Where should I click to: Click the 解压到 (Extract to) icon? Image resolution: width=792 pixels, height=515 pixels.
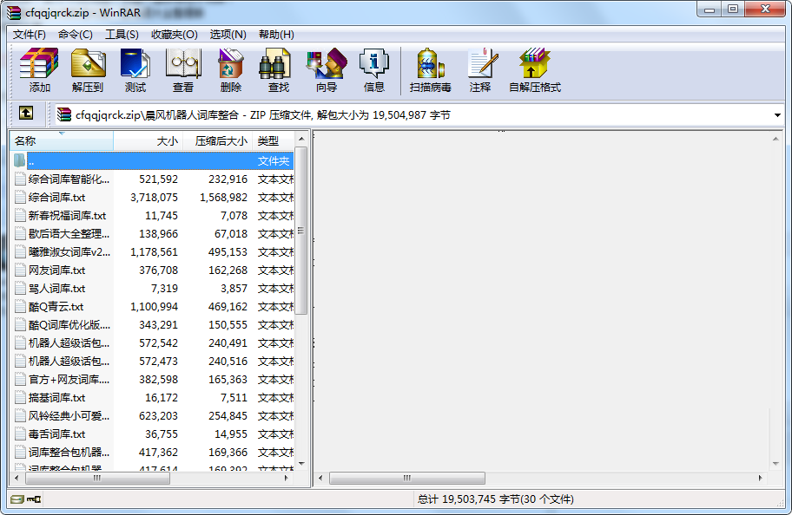point(88,70)
